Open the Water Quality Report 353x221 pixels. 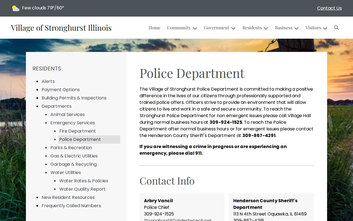click(82, 189)
